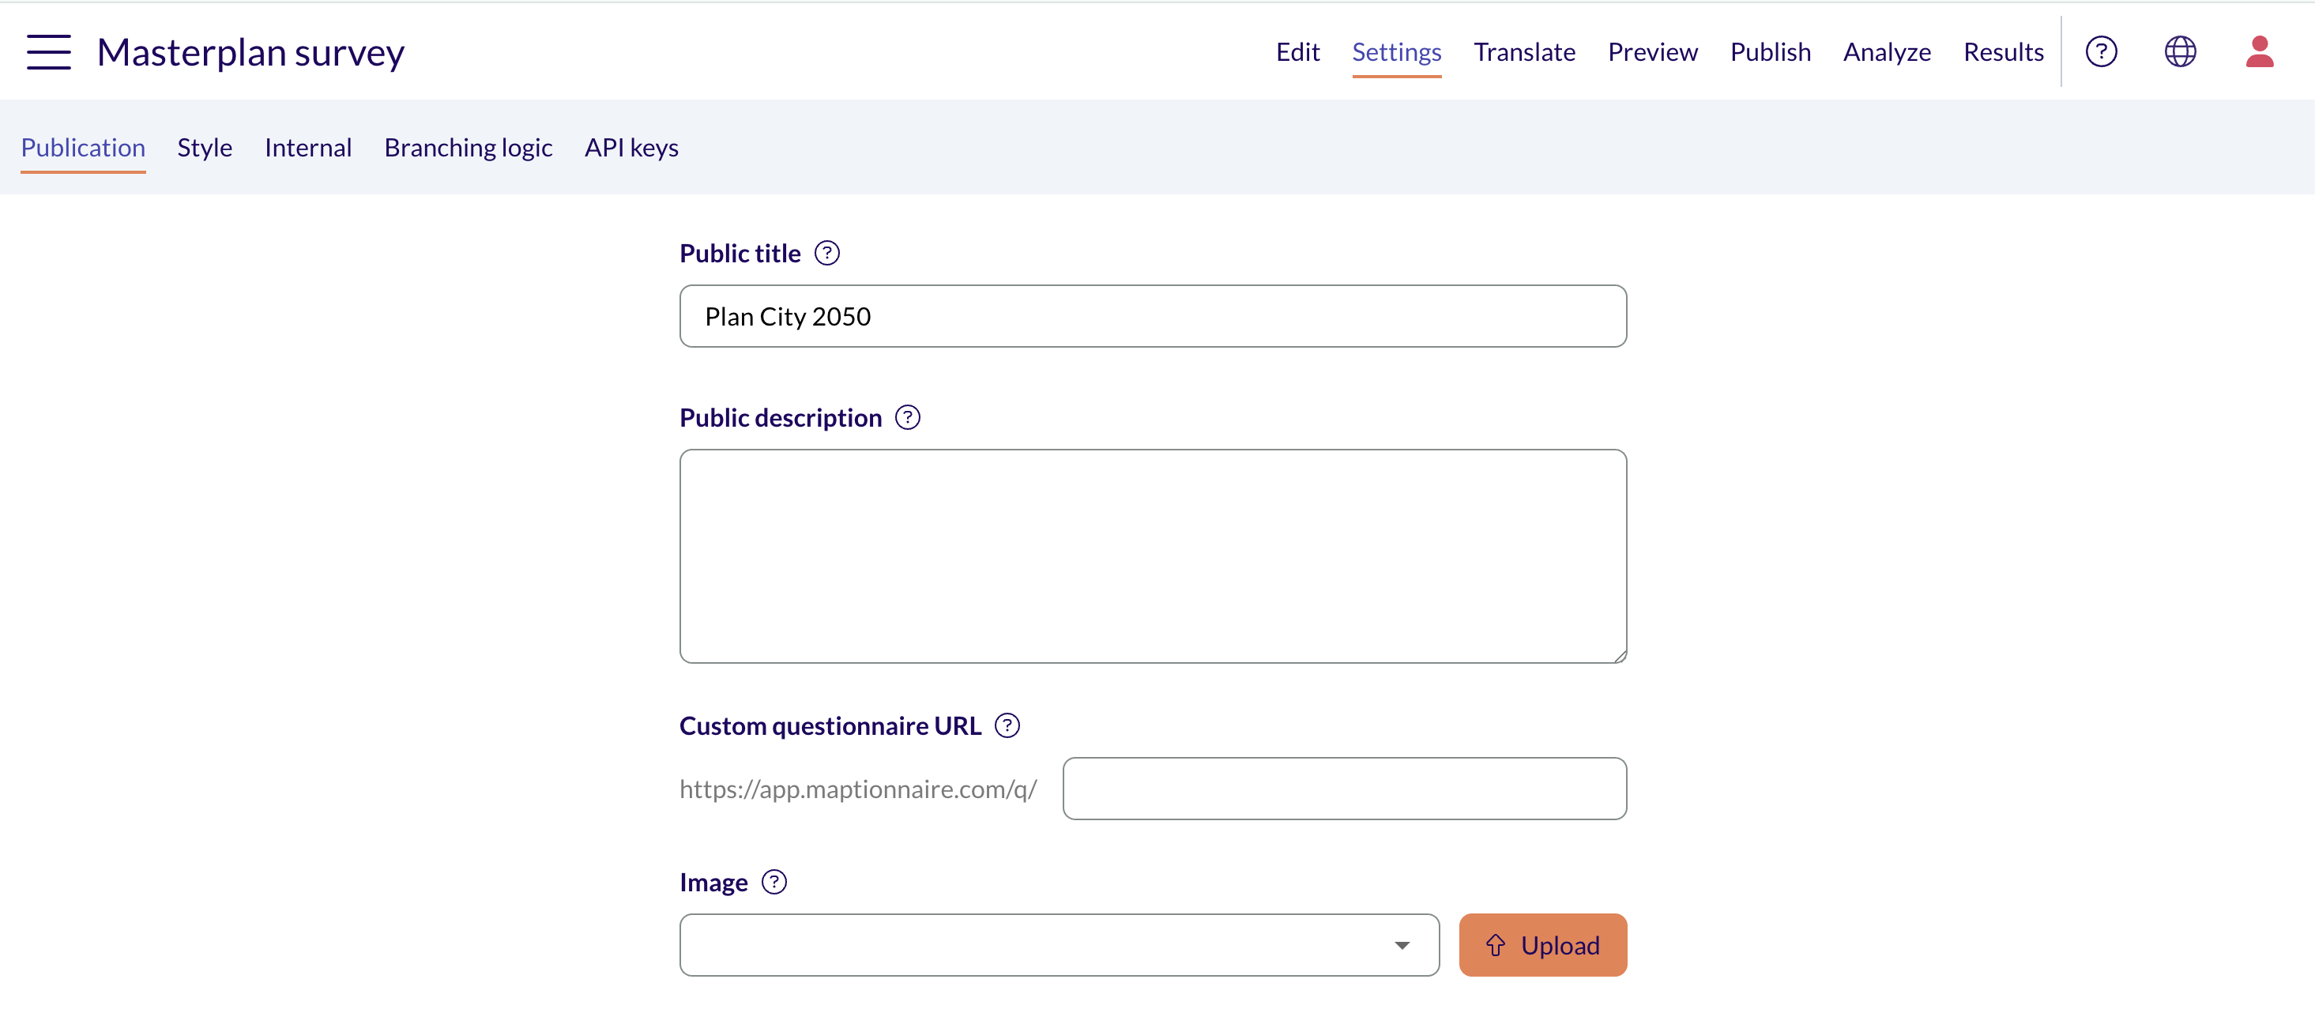Grab the description textarea resize handle
2315x1013 pixels.
1620,656
